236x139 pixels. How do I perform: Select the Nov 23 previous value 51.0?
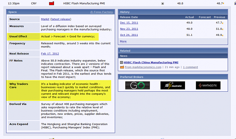[219, 29]
